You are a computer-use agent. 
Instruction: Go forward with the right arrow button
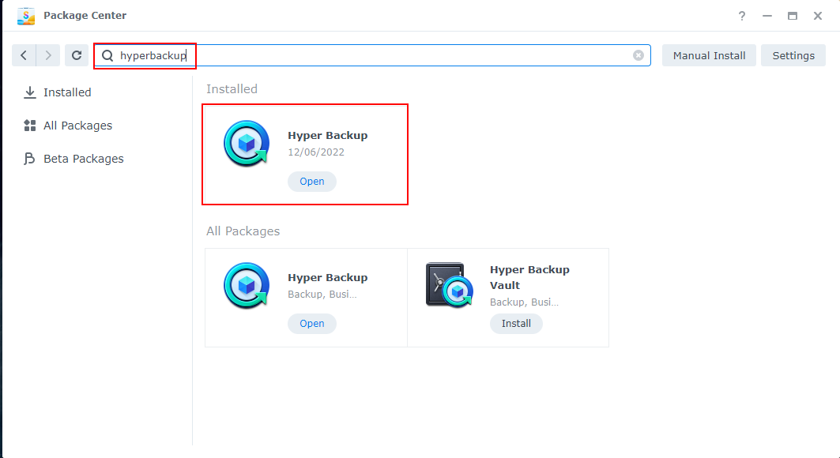[48, 55]
